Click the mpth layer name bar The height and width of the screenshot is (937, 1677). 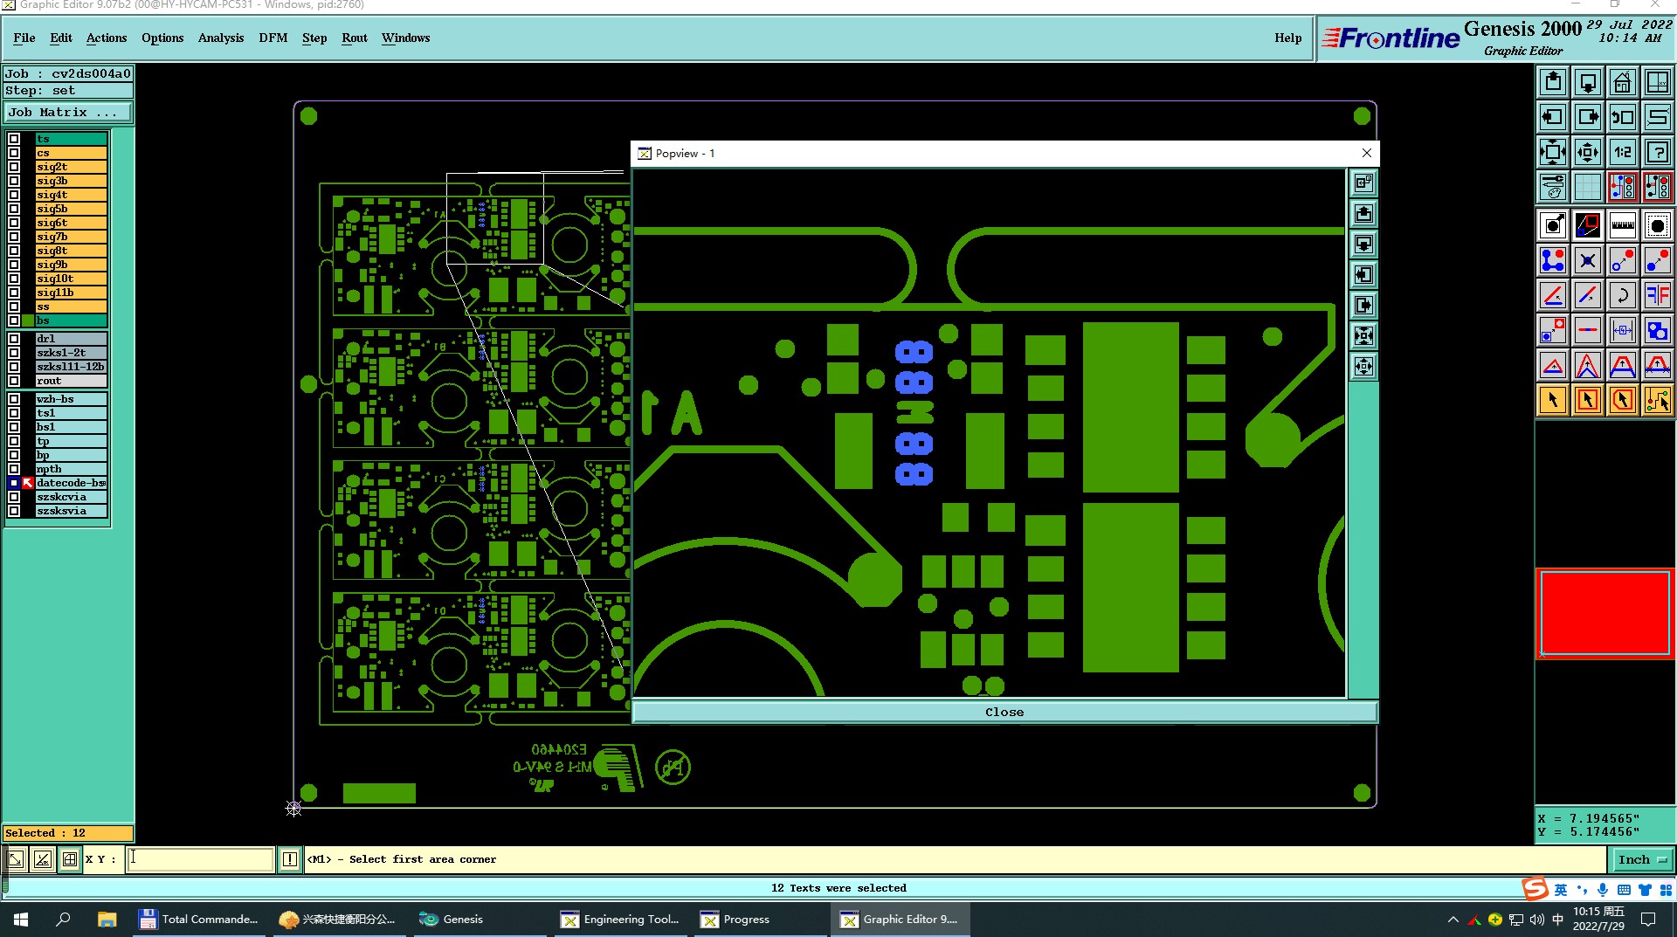(71, 469)
